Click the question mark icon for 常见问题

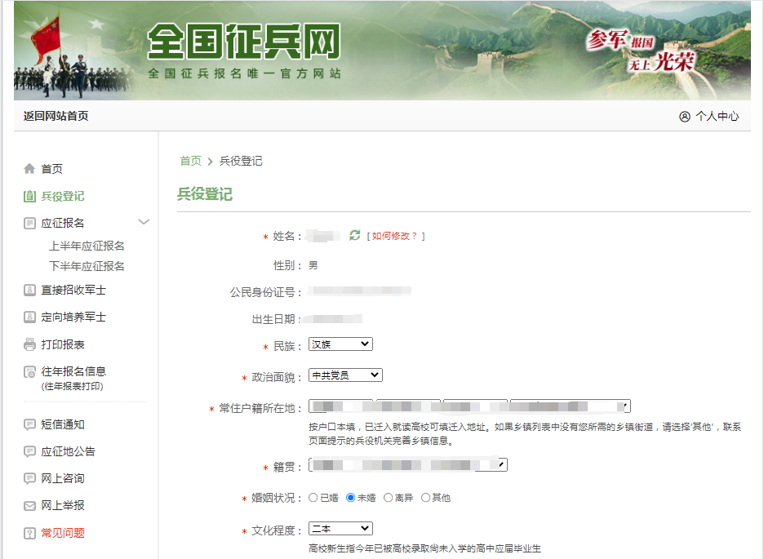tap(29, 533)
